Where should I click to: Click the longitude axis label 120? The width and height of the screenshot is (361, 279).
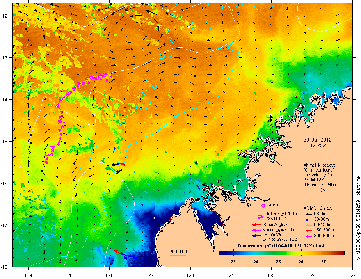[69, 275]
